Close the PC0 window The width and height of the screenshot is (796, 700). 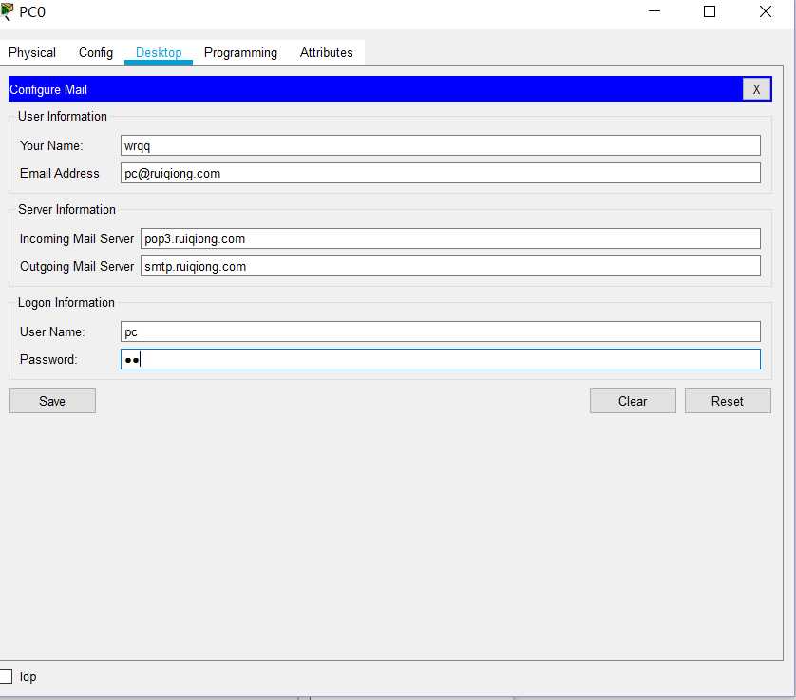tap(765, 11)
